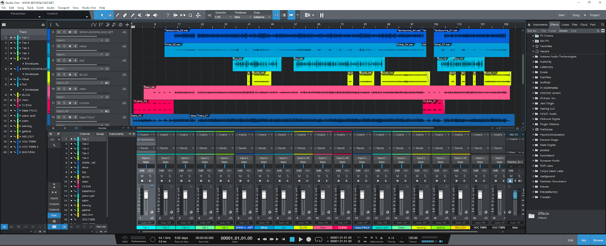Click the Loop toggle in the transport bar
The width and height of the screenshot is (606, 246).
(319, 239)
